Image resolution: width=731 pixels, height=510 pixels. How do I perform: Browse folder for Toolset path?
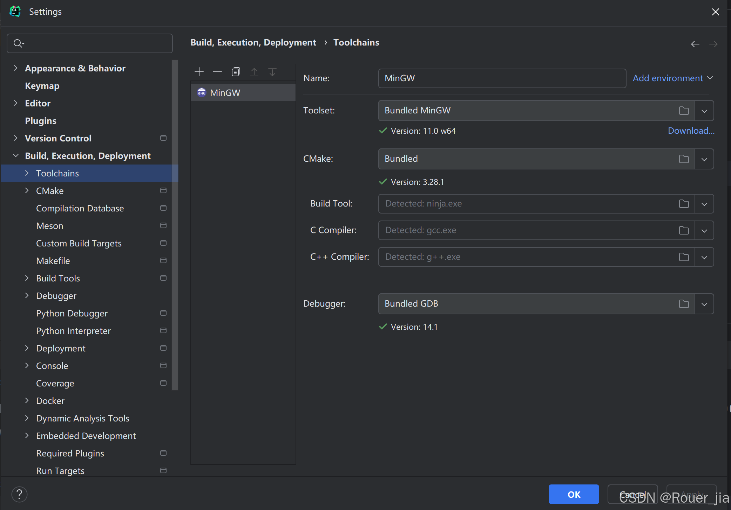pos(684,111)
